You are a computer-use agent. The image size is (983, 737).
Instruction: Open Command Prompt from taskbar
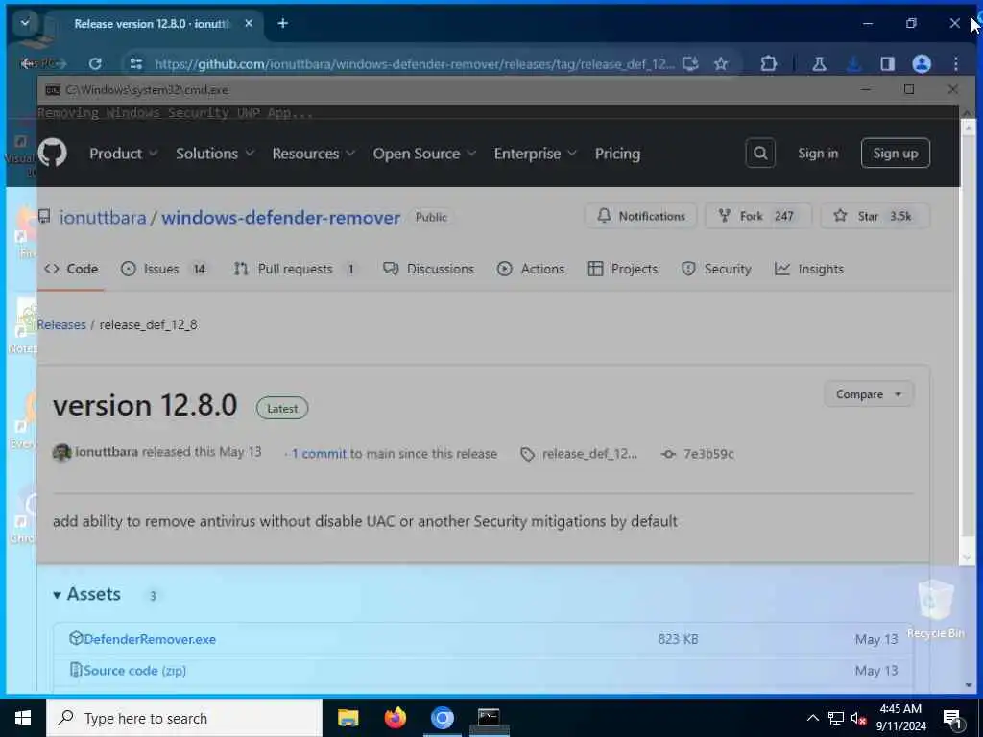(489, 718)
